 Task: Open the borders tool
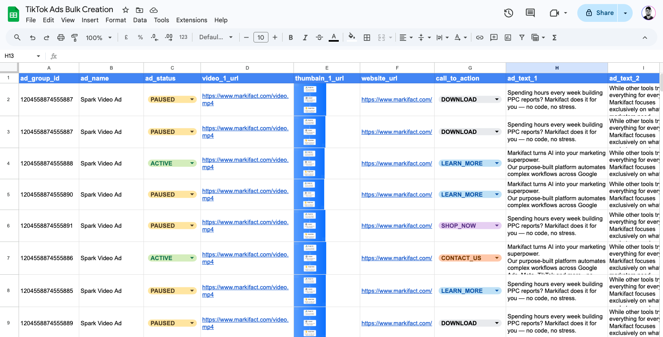tap(367, 37)
